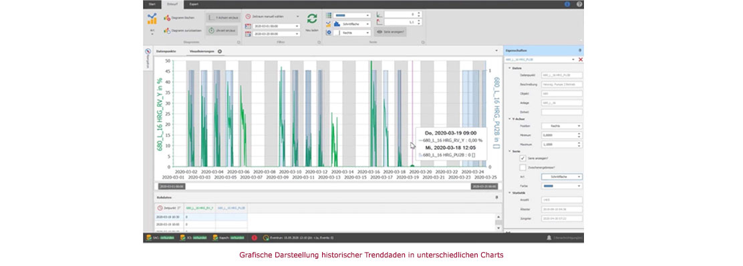Screen dimensions: 743x266
Task: Click the blue info icon in title bar
Action: (x=568, y=4)
